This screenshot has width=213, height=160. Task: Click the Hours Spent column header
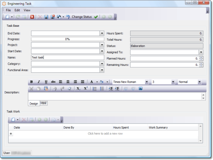(130, 128)
